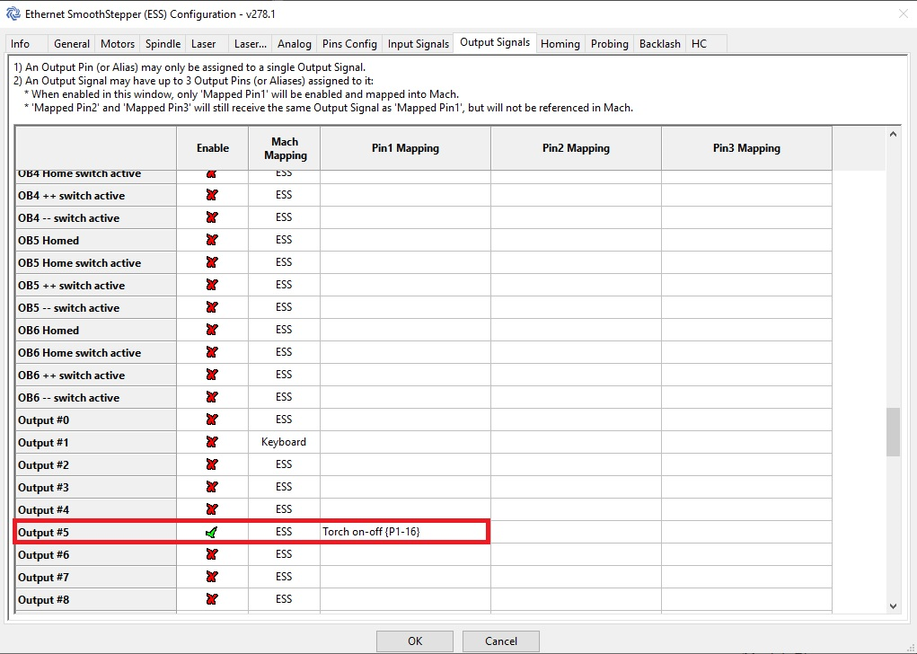Click the vertical scrollbar thumb
Screen dimensions: 917x654
894,431
